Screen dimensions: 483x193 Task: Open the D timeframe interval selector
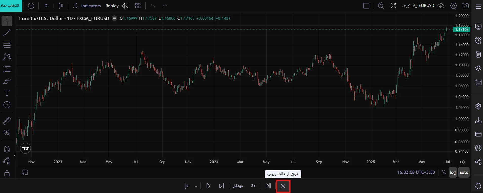[x=46, y=6]
